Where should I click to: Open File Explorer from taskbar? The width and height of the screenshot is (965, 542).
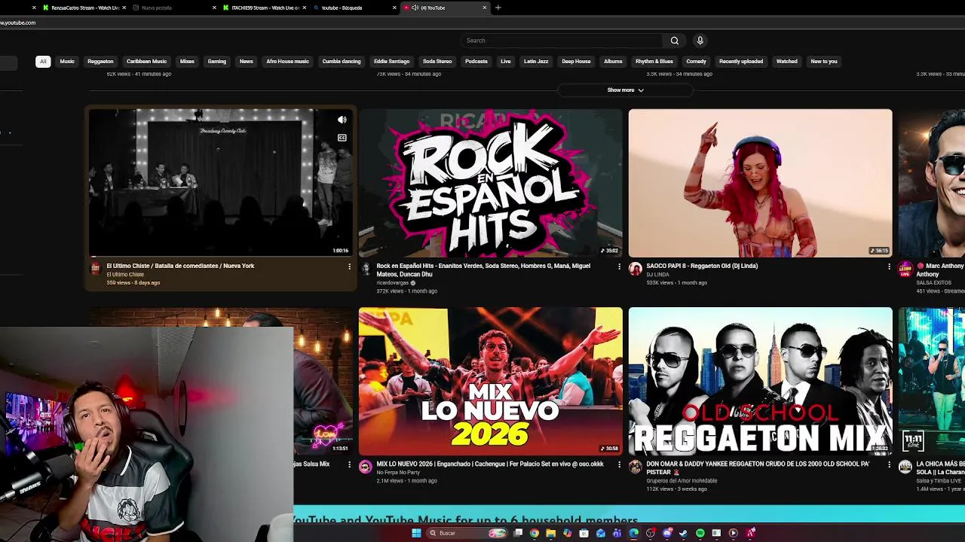pos(551,533)
